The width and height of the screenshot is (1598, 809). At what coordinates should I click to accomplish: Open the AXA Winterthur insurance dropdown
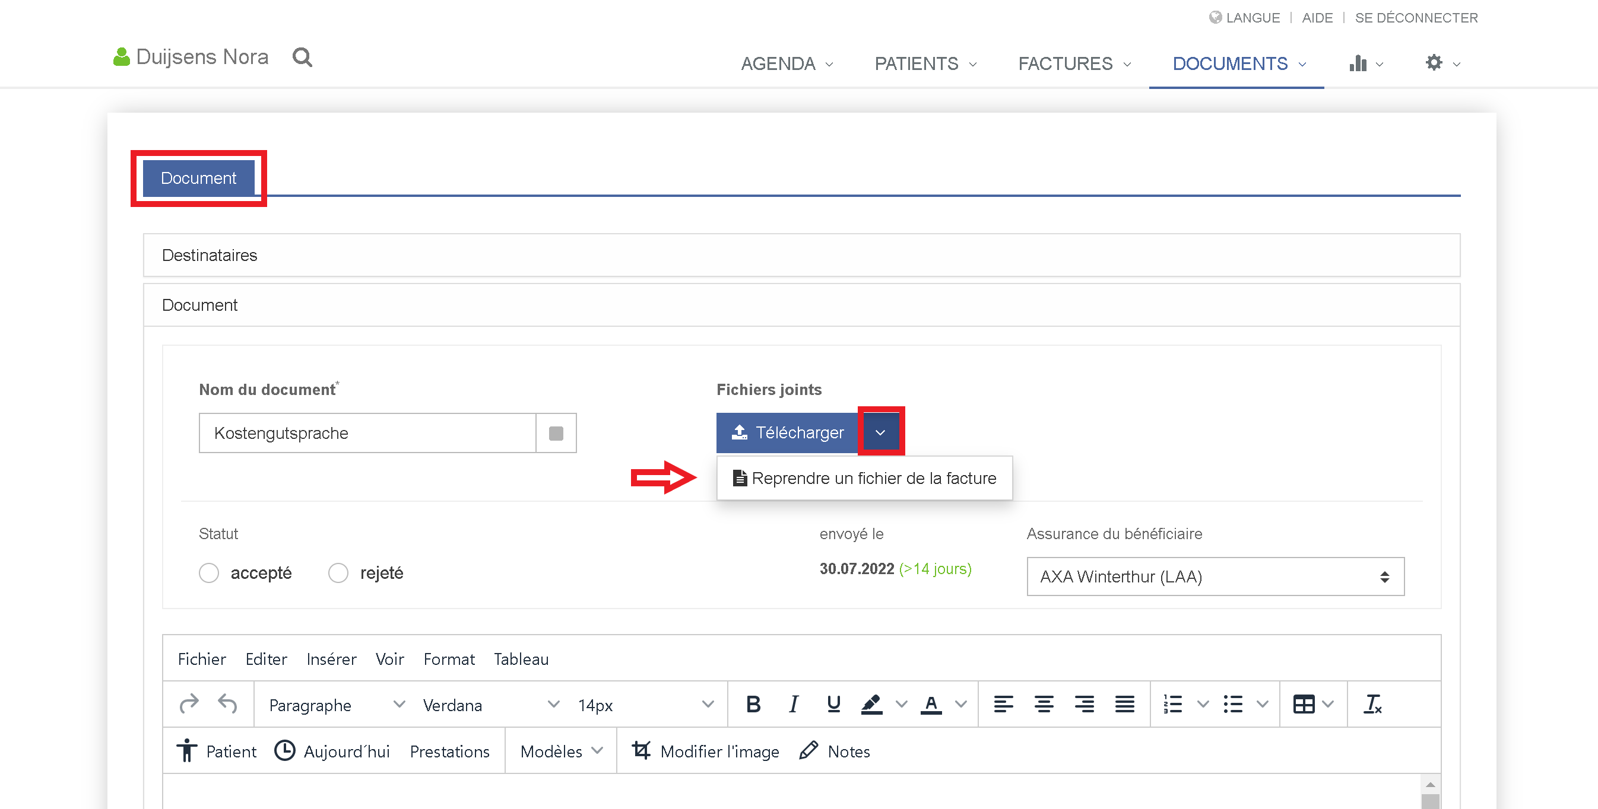1215,577
